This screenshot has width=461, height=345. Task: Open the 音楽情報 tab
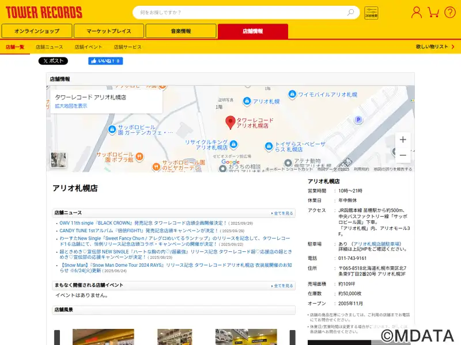coord(181,31)
